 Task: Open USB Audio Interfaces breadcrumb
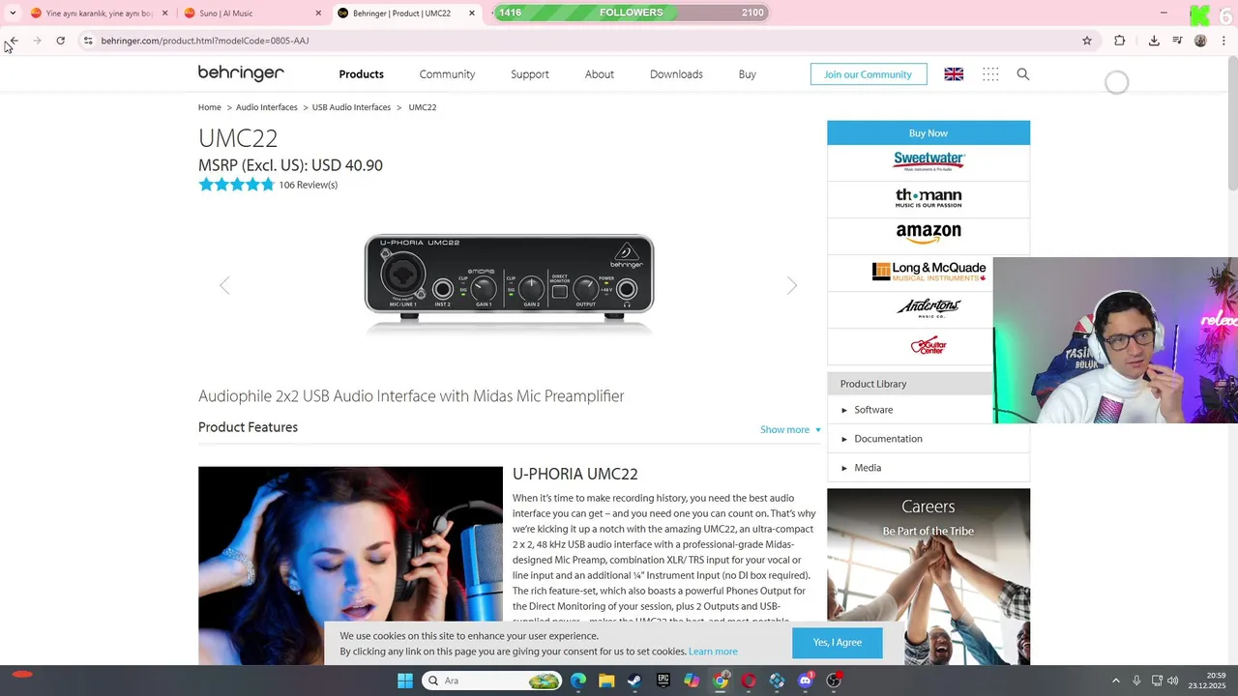click(351, 107)
